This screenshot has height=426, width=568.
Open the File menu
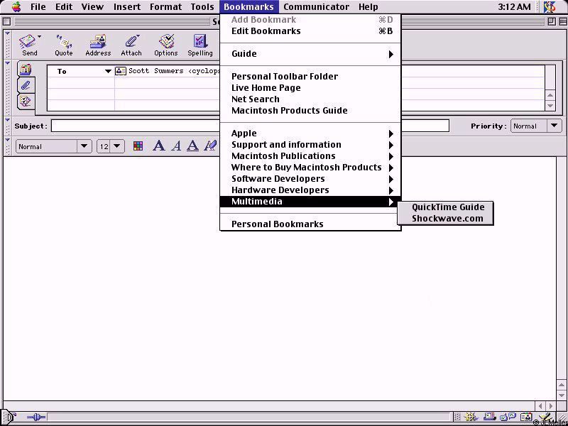coord(38,6)
